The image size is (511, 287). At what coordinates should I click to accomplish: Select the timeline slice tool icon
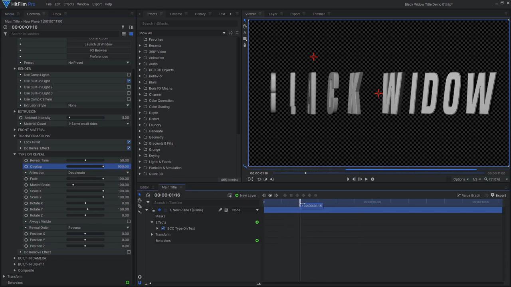[140, 206]
